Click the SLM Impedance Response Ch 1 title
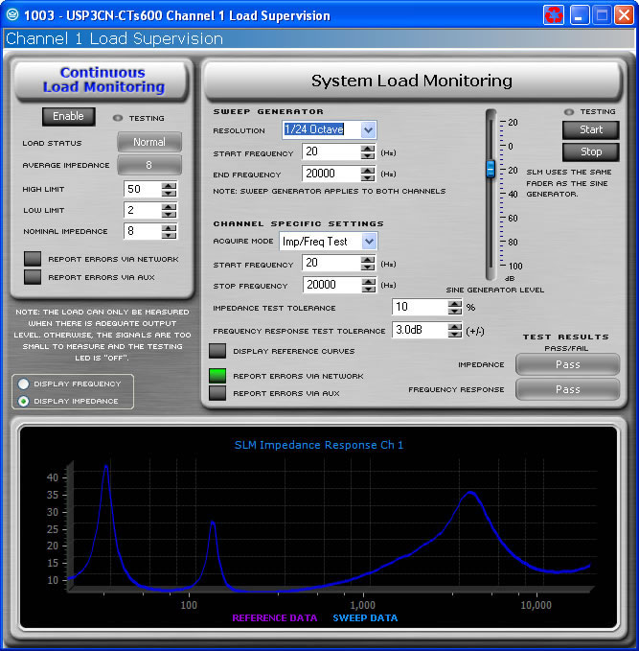The width and height of the screenshot is (639, 651). [x=319, y=445]
